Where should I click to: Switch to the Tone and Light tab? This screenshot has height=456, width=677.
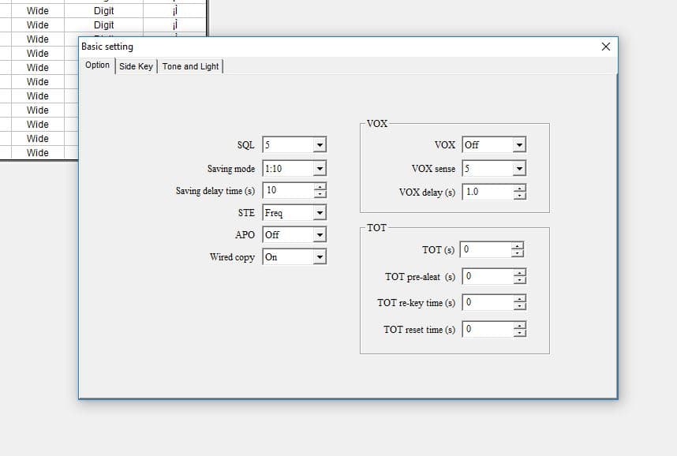coord(190,66)
